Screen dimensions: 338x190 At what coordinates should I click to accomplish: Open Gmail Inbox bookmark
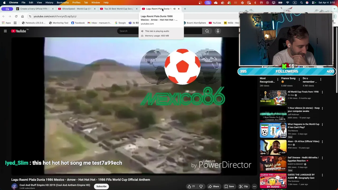tap(99, 23)
